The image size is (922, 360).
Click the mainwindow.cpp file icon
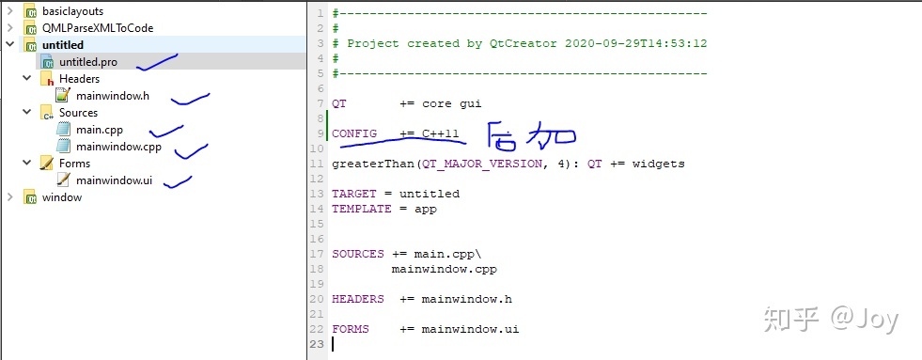[64, 146]
